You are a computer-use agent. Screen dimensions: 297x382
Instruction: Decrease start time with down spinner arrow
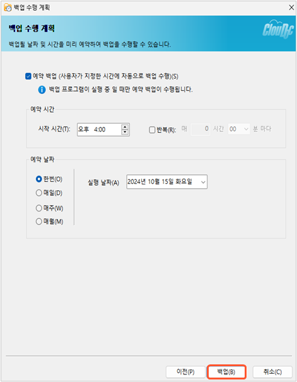click(x=125, y=132)
